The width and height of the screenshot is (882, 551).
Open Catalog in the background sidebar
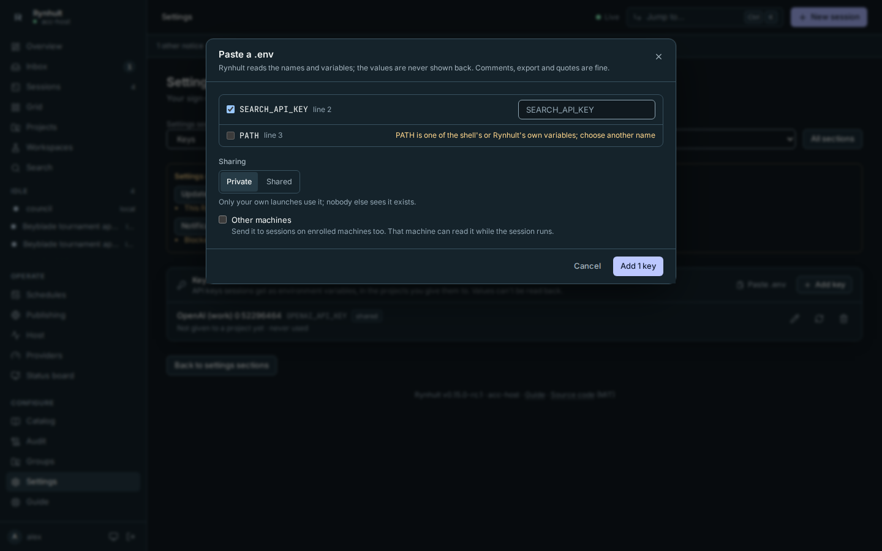click(x=73, y=421)
